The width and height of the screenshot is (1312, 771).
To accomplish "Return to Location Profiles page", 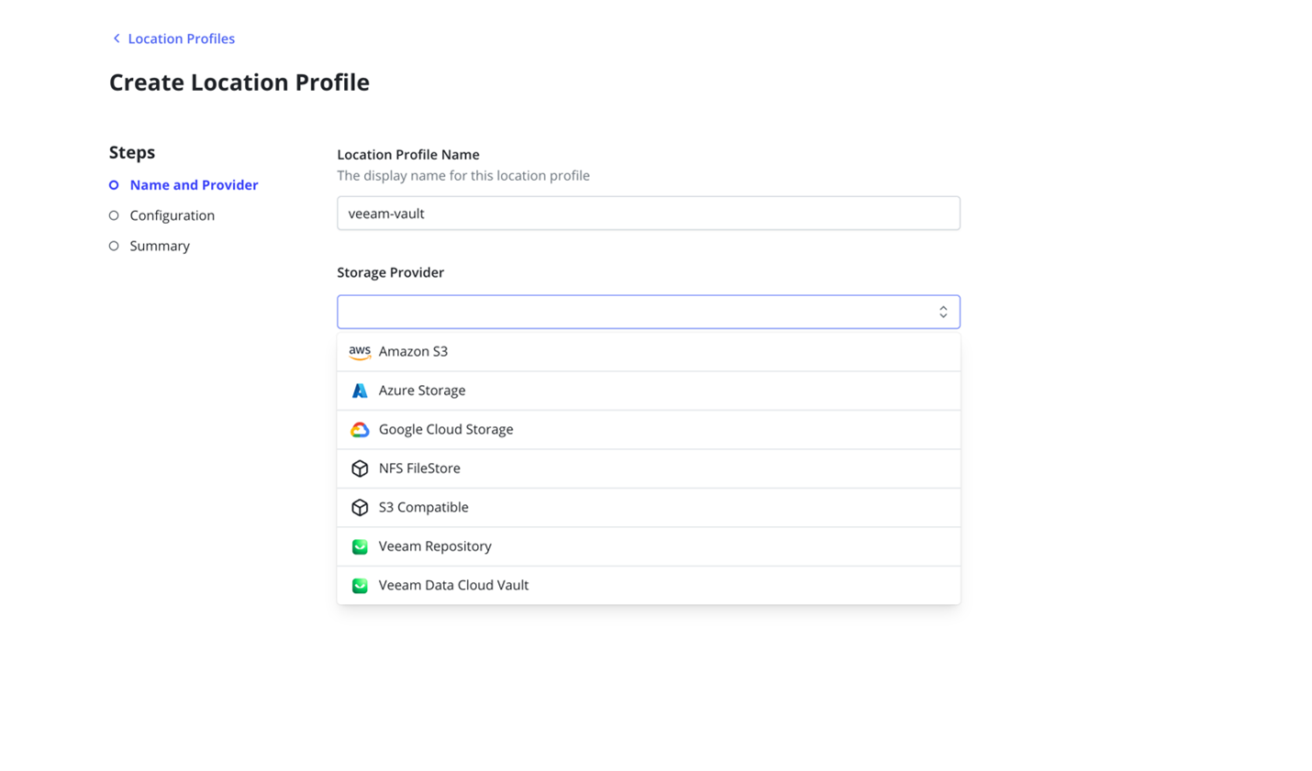I will coord(181,39).
